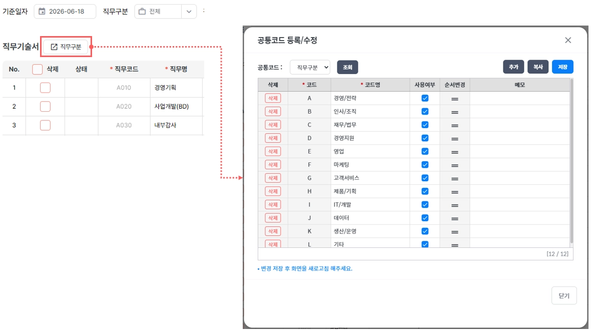This screenshot has height=331, width=591.
Task: Click reorder handle icon for 경영/전략 row
Action: (x=454, y=99)
